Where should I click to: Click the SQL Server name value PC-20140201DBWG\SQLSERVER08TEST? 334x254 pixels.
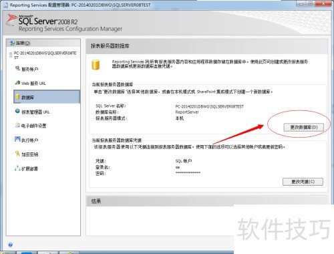[x=210, y=106]
